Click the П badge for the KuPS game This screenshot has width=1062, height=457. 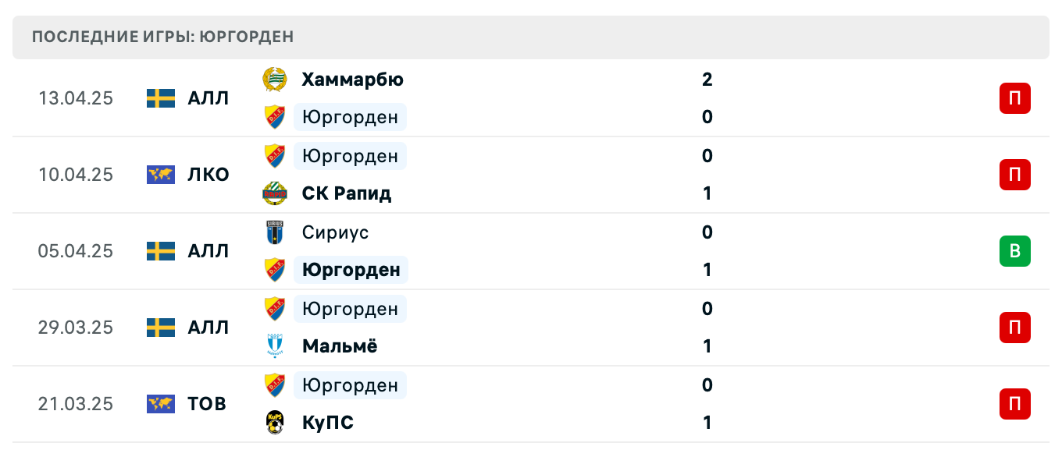(1014, 404)
